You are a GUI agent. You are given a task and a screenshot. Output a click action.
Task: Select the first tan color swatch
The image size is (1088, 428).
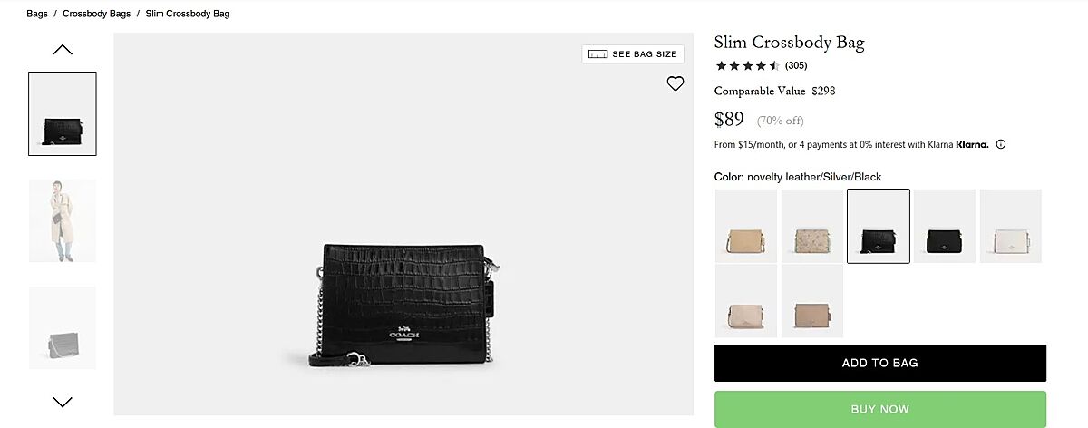coord(746,226)
